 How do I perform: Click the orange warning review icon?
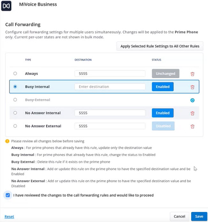click(7, 141)
